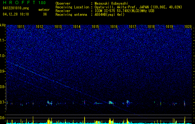
Task: Click the HROFFT program title
Action: tap(20, 2)
